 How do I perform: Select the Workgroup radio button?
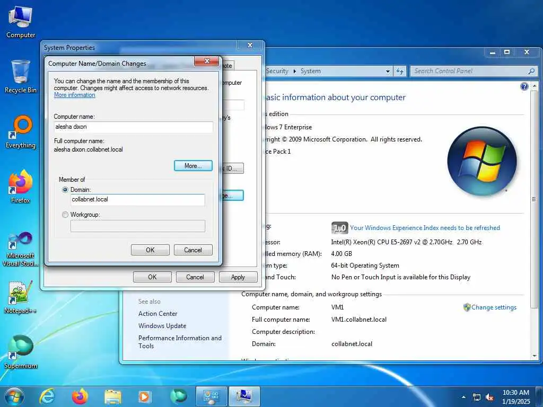(65, 215)
